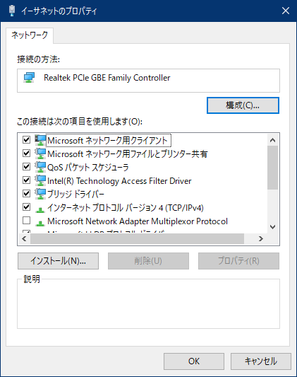
Task: Click the ファイルとプリンター共有 item icon
Action: (40, 153)
